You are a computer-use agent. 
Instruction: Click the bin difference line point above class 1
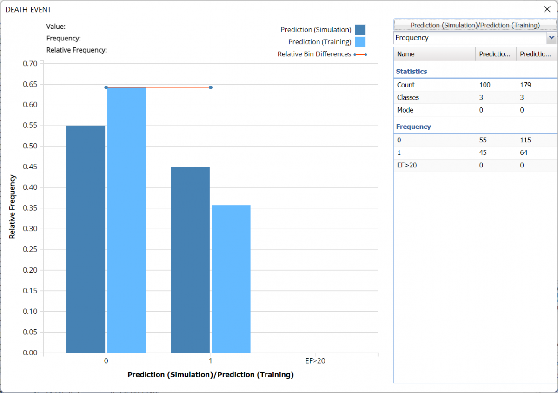point(211,87)
